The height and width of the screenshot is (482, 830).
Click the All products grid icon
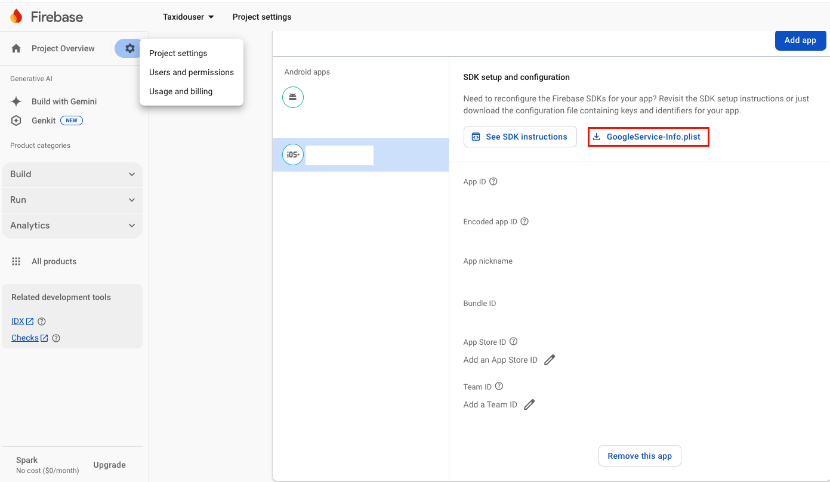[x=17, y=261]
